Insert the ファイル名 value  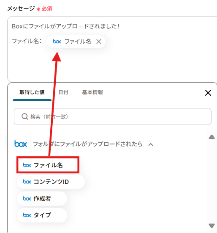(x=48, y=165)
